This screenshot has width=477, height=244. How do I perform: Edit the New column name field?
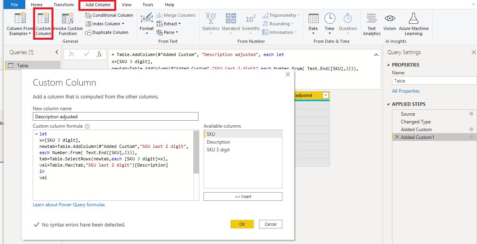[115, 116]
